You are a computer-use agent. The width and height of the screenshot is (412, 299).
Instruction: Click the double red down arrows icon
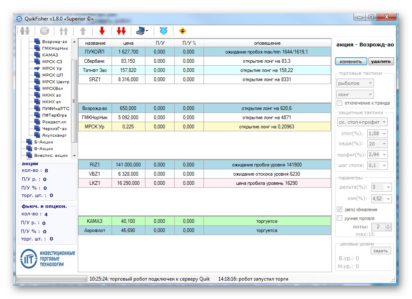click(x=121, y=31)
